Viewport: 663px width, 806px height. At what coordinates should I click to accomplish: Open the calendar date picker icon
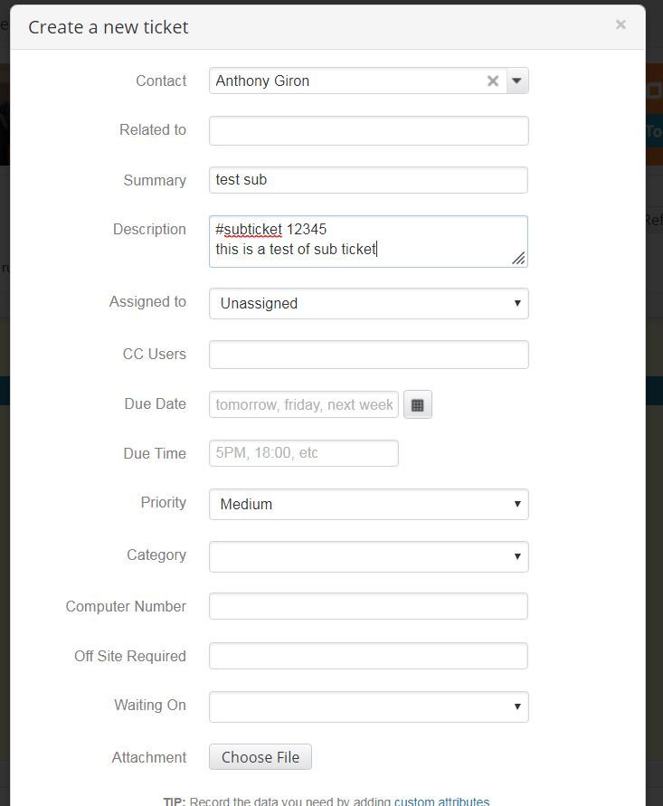(417, 403)
